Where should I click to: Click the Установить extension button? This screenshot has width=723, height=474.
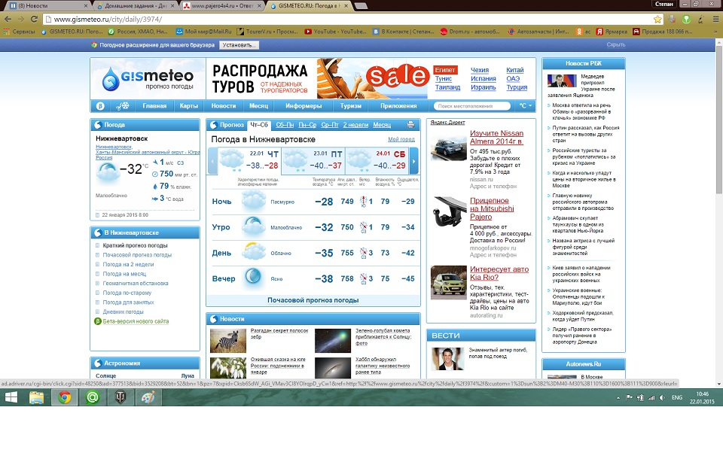[239, 45]
